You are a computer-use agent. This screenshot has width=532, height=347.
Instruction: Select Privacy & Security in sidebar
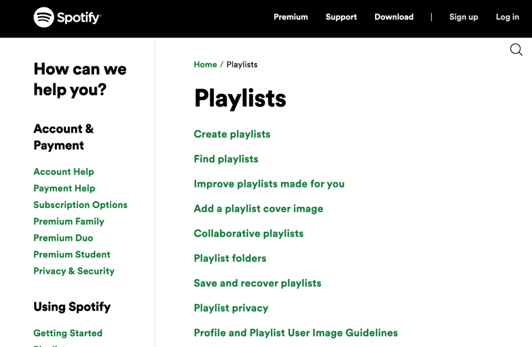(x=74, y=271)
